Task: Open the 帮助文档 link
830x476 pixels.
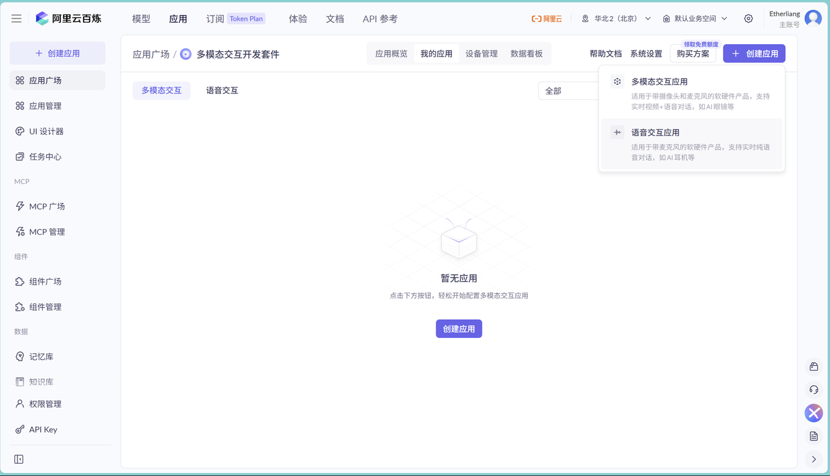Action: pyautogui.click(x=606, y=54)
